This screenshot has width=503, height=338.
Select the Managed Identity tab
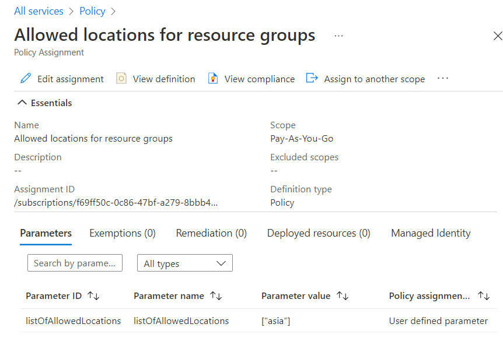coord(431,233)
